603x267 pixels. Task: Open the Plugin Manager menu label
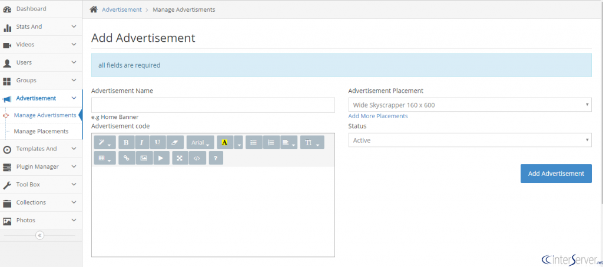[37, 167]
